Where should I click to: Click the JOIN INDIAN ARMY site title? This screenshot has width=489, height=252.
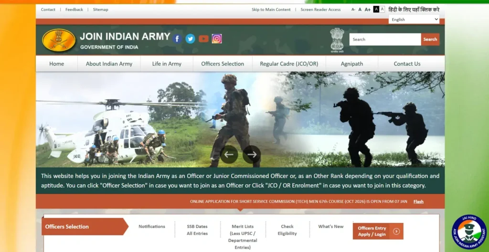tap(125, 36)
